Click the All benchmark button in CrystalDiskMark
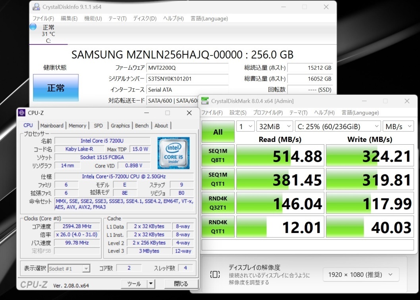The height and width of the screenshot is (300, 420). click(218, 132)
